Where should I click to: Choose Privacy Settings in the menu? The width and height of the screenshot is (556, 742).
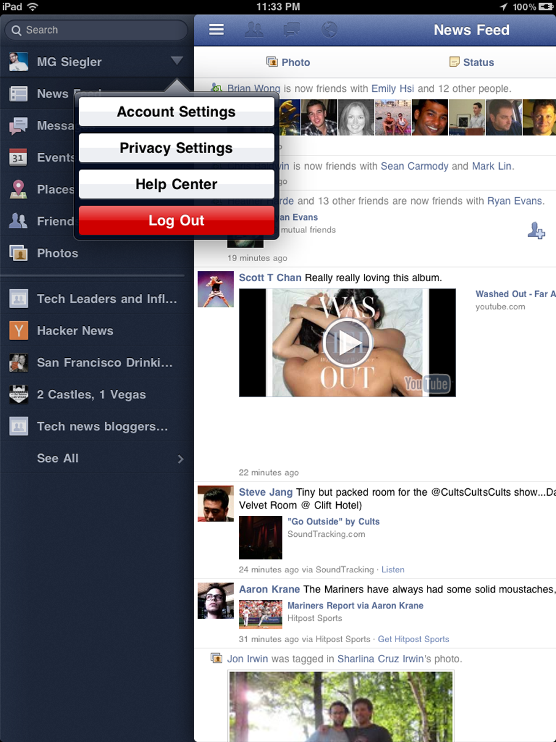tap(176, 148)
